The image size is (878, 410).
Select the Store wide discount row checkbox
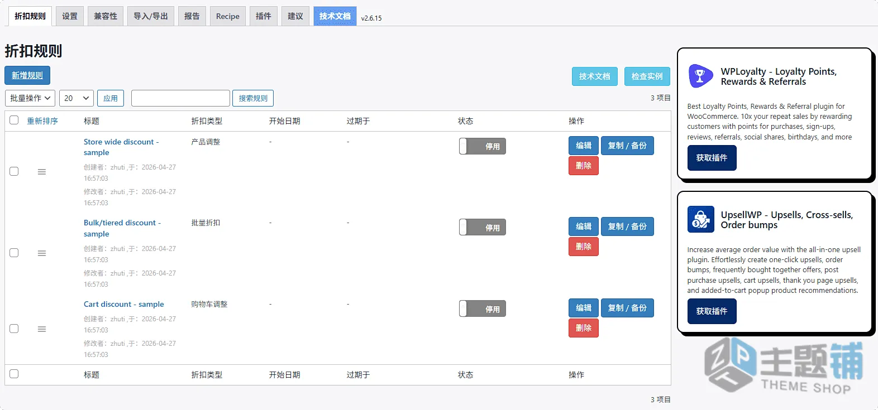pyautogui.click(x=14, y=171)
